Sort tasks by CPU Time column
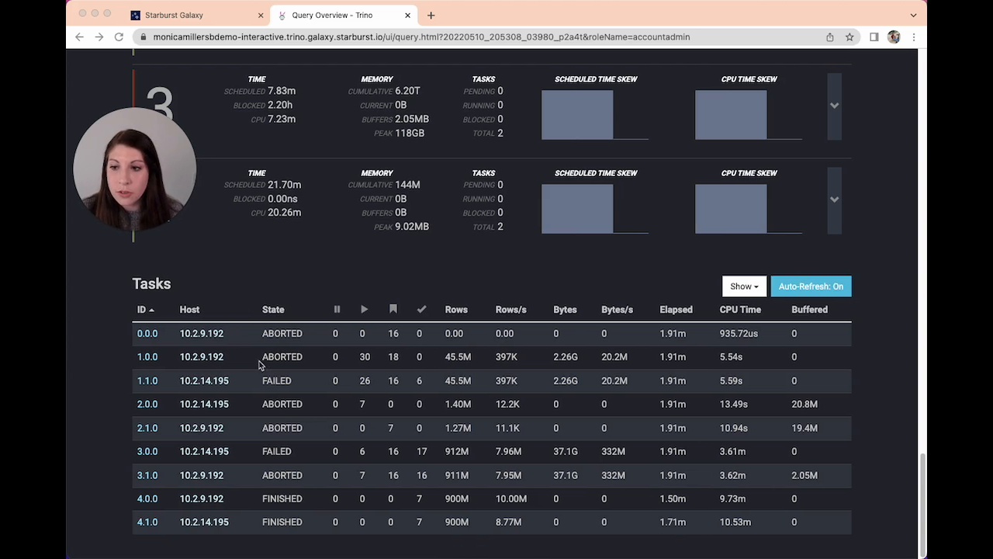 tap(740, 310)
